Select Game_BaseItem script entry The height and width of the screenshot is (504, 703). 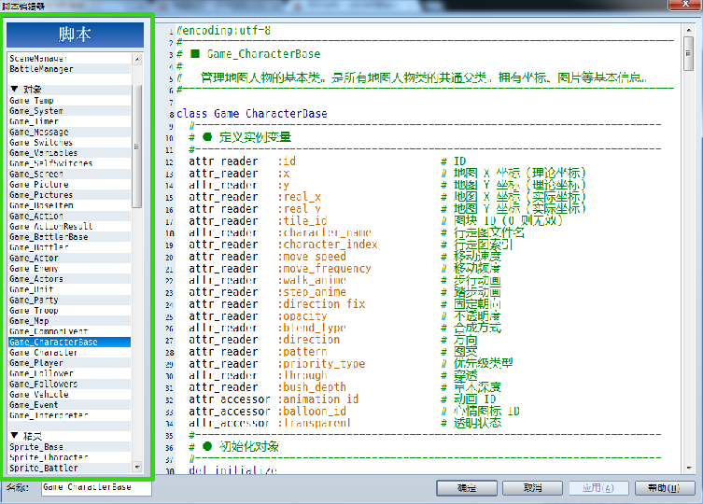coord(69,205)
